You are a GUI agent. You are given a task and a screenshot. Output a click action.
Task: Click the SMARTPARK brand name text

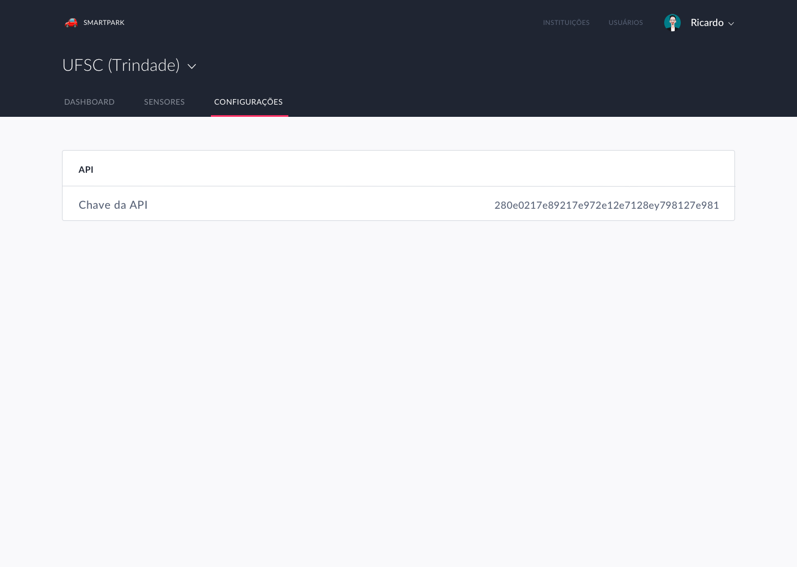click(103, 23)
